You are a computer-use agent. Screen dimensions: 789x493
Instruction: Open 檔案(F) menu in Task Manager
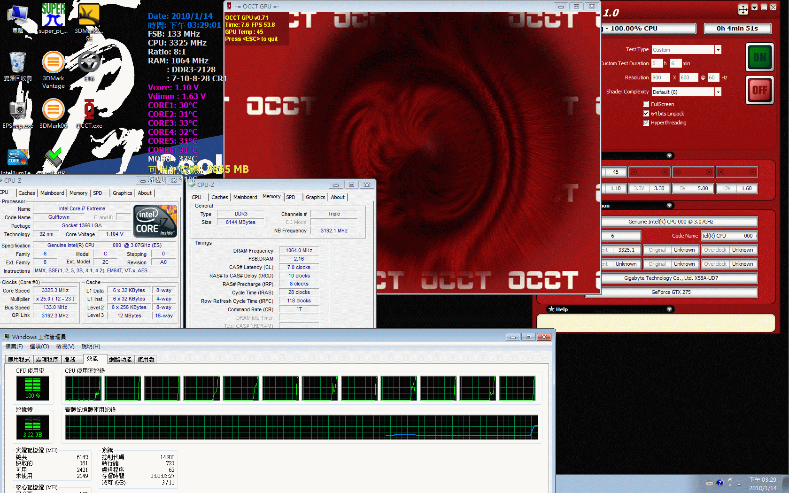(14, 347)
